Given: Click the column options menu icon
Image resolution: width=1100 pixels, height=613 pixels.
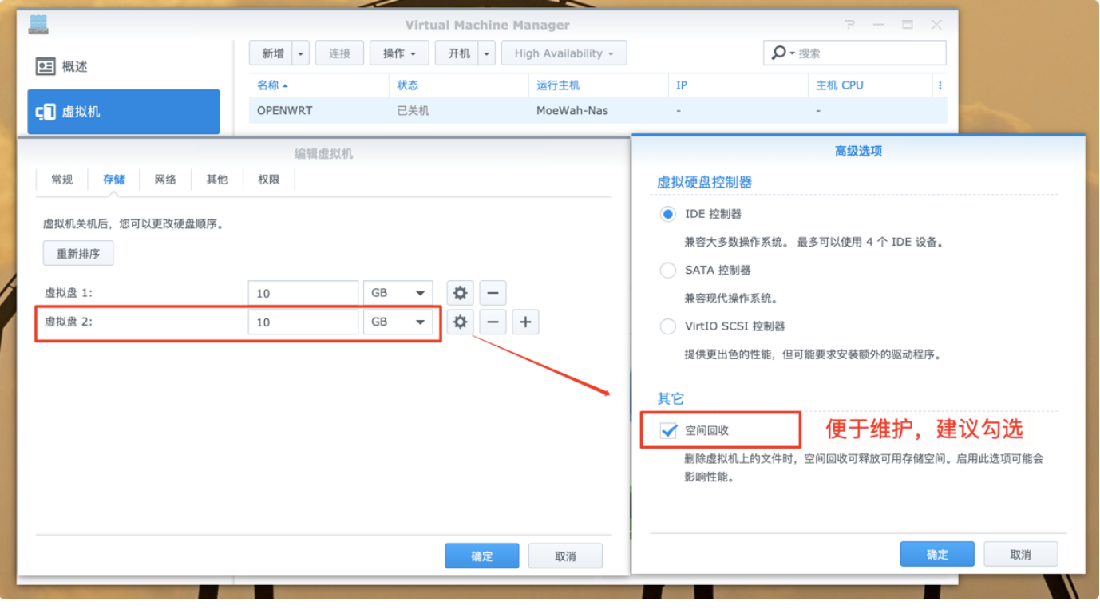Looking at the screenshot, I should click(940, 85).
